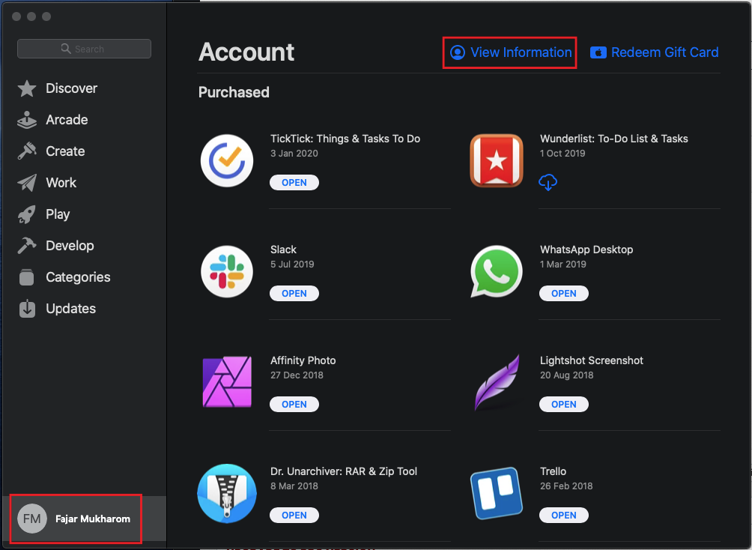752x550 pixels.
Task: Open Trello using its OPEN button
Action: (x=563, y=515)
